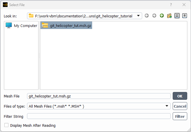The image size is (191, 132).
Task: Confirm selection with OK button
Action: tap(180, 96)
